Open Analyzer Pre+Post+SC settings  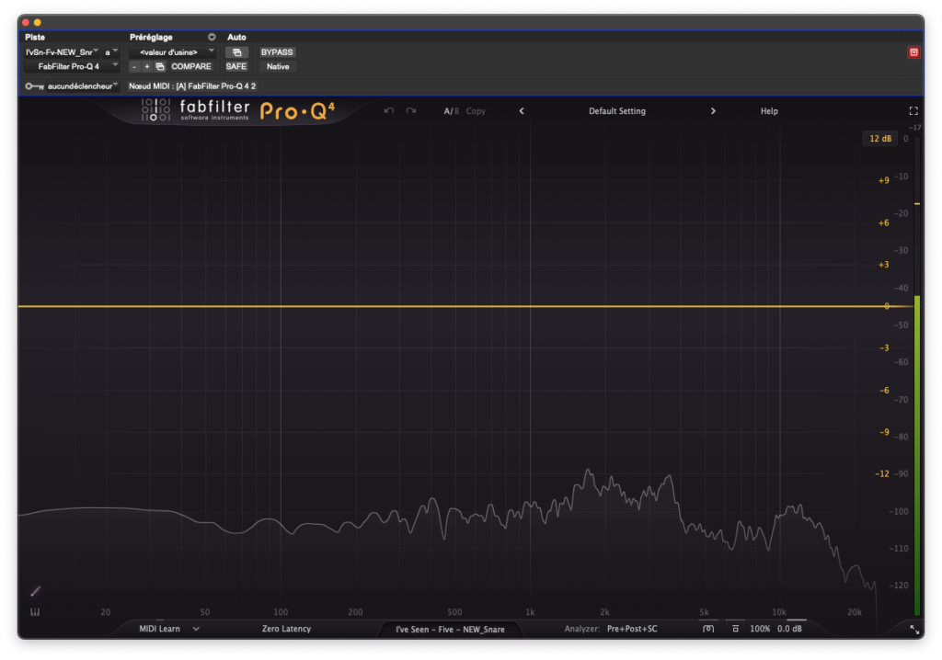[632, 629]
